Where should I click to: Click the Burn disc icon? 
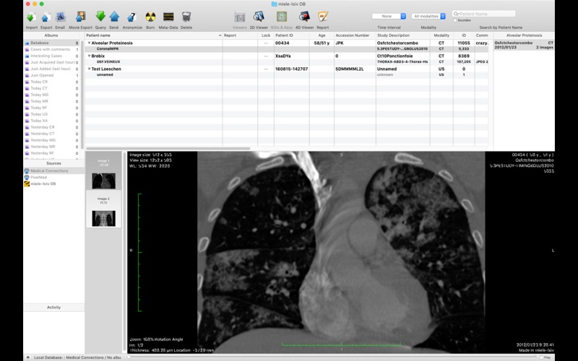coord(150,17)
